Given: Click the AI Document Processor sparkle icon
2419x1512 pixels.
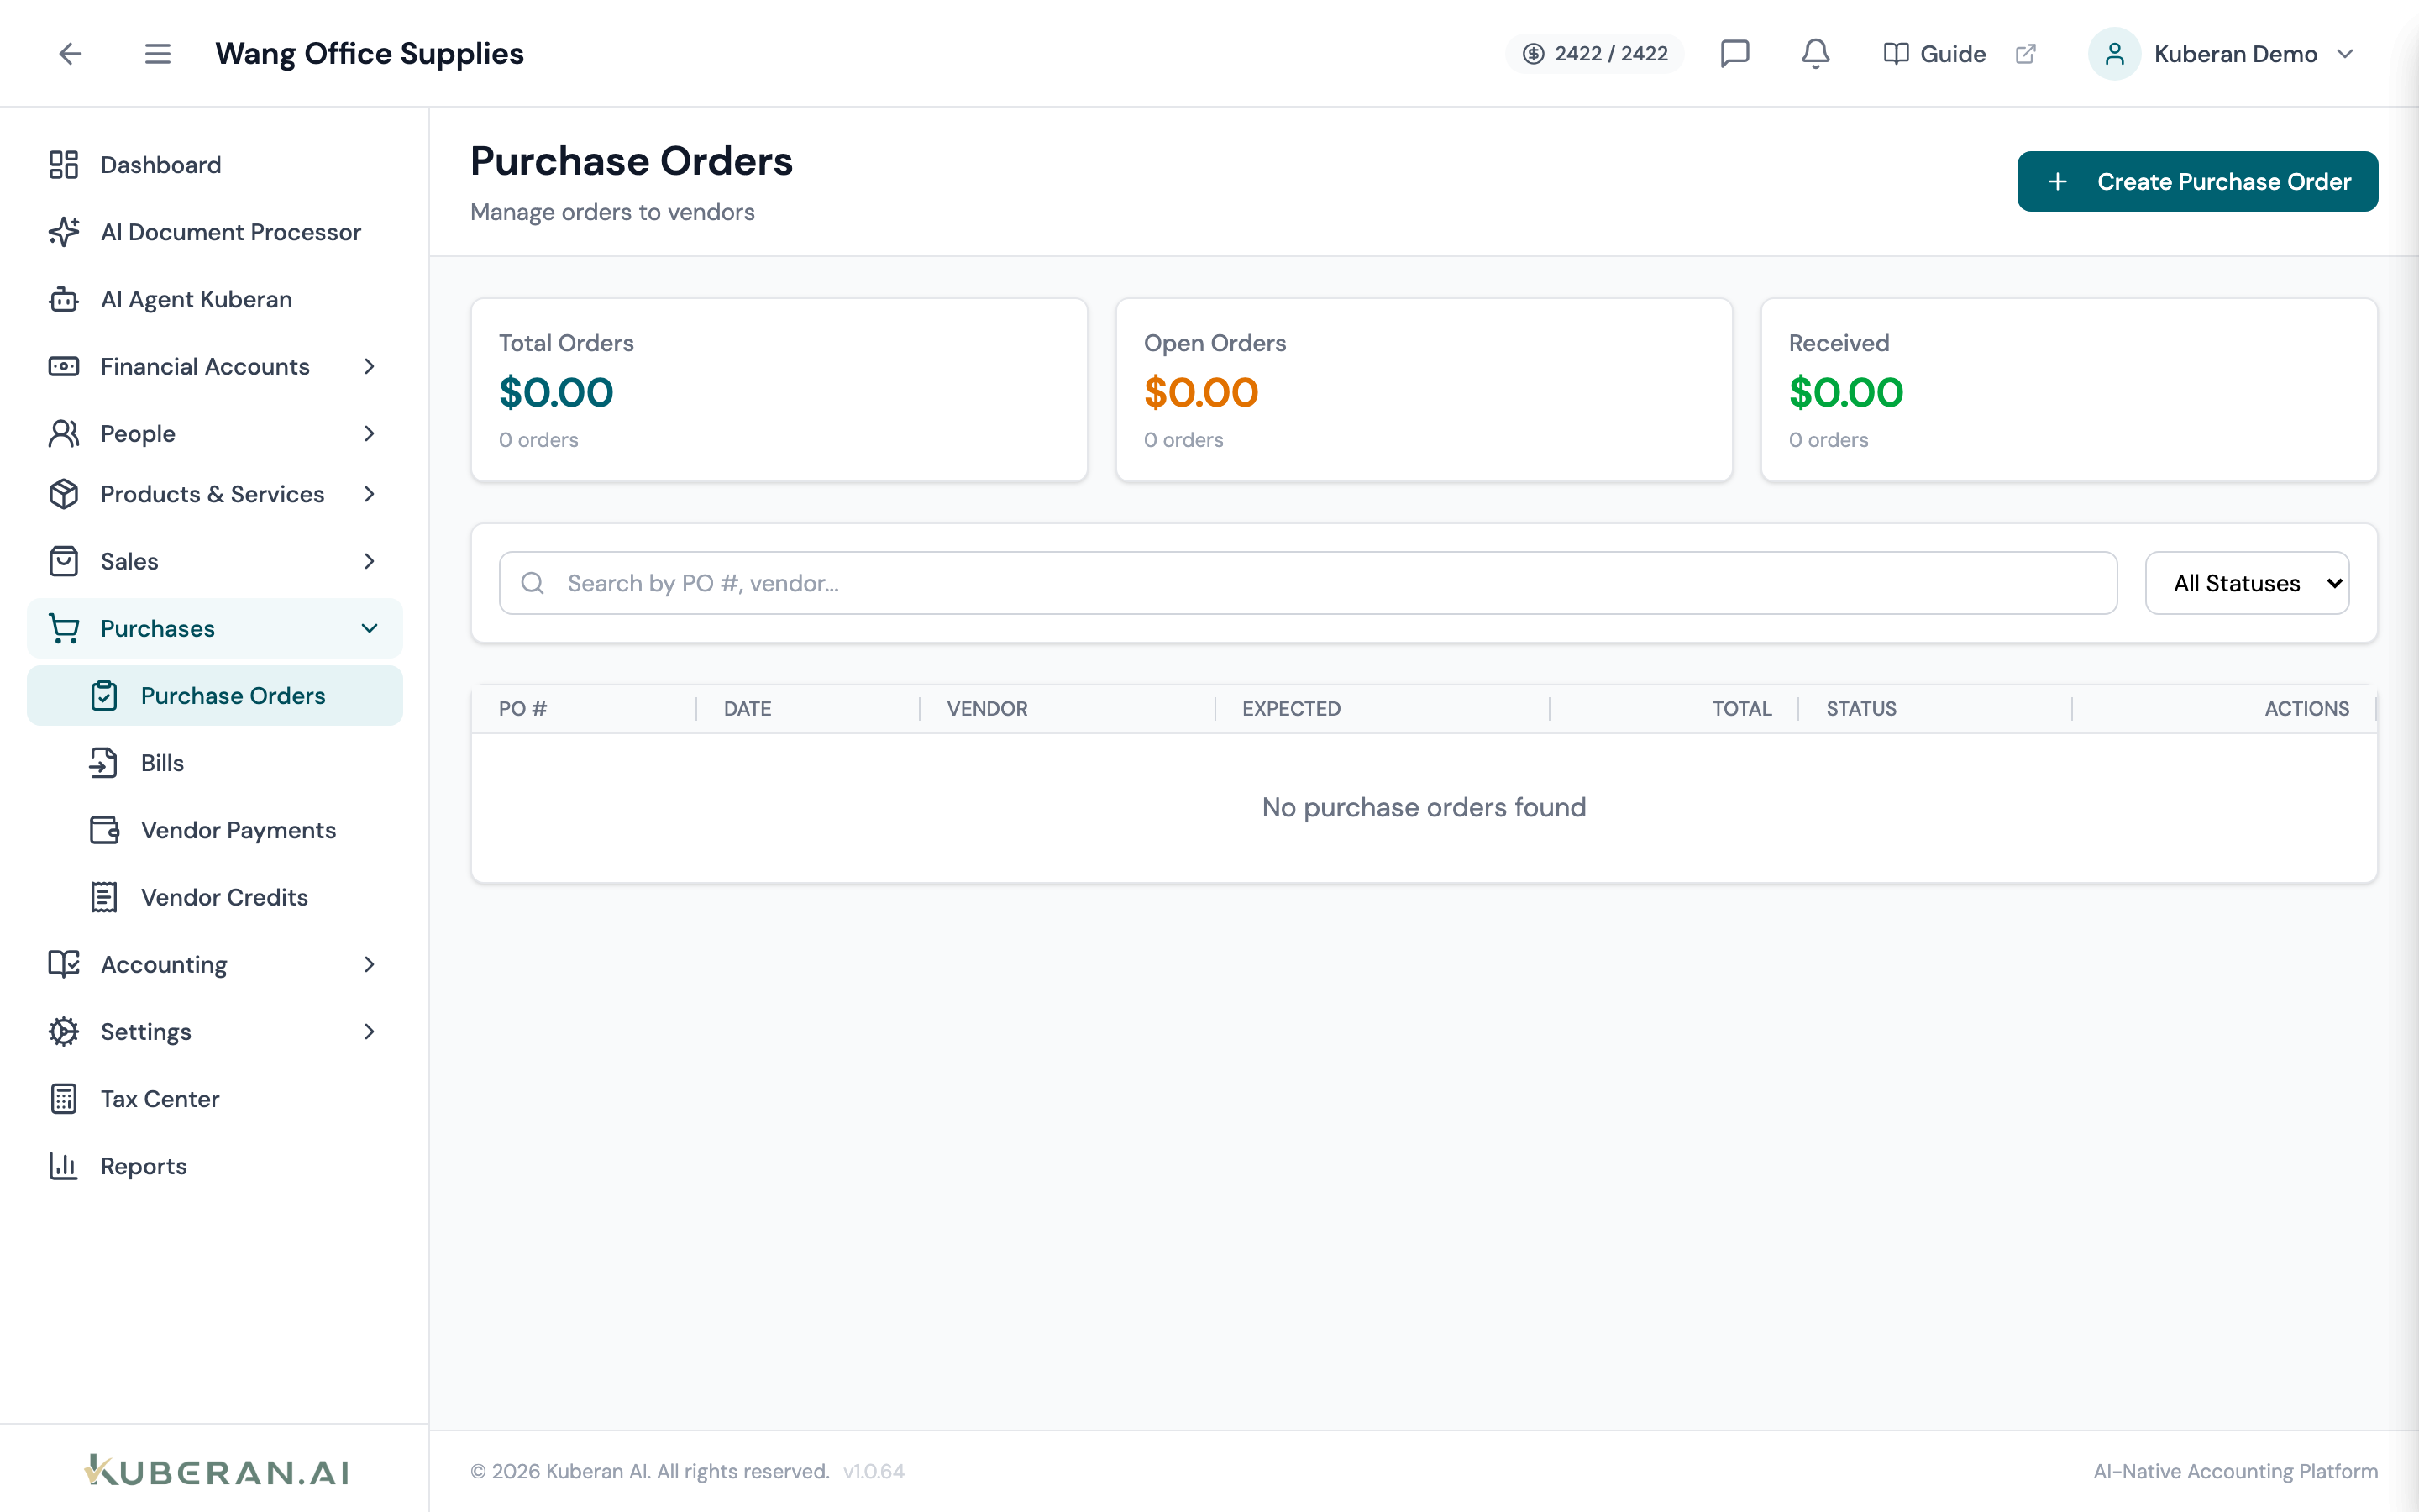Looking at the screenshot, I should (x=63, y=232).
